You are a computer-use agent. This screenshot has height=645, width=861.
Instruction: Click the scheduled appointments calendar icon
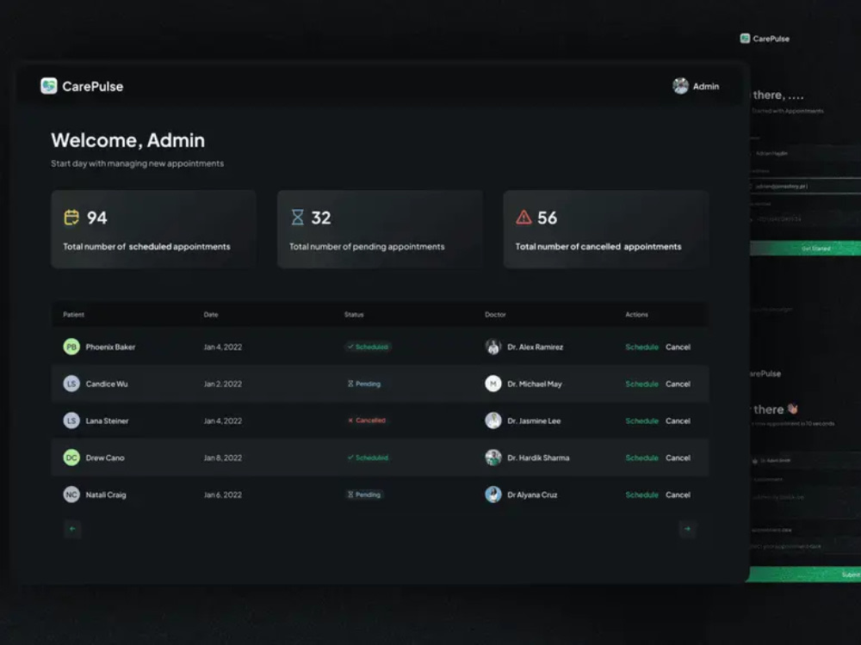[71, 218]
